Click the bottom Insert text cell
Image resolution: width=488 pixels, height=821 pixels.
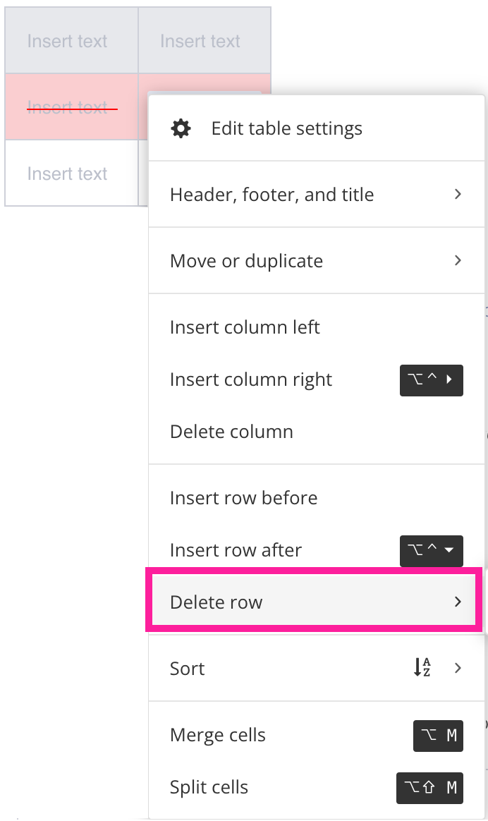[x=67, y=174]
